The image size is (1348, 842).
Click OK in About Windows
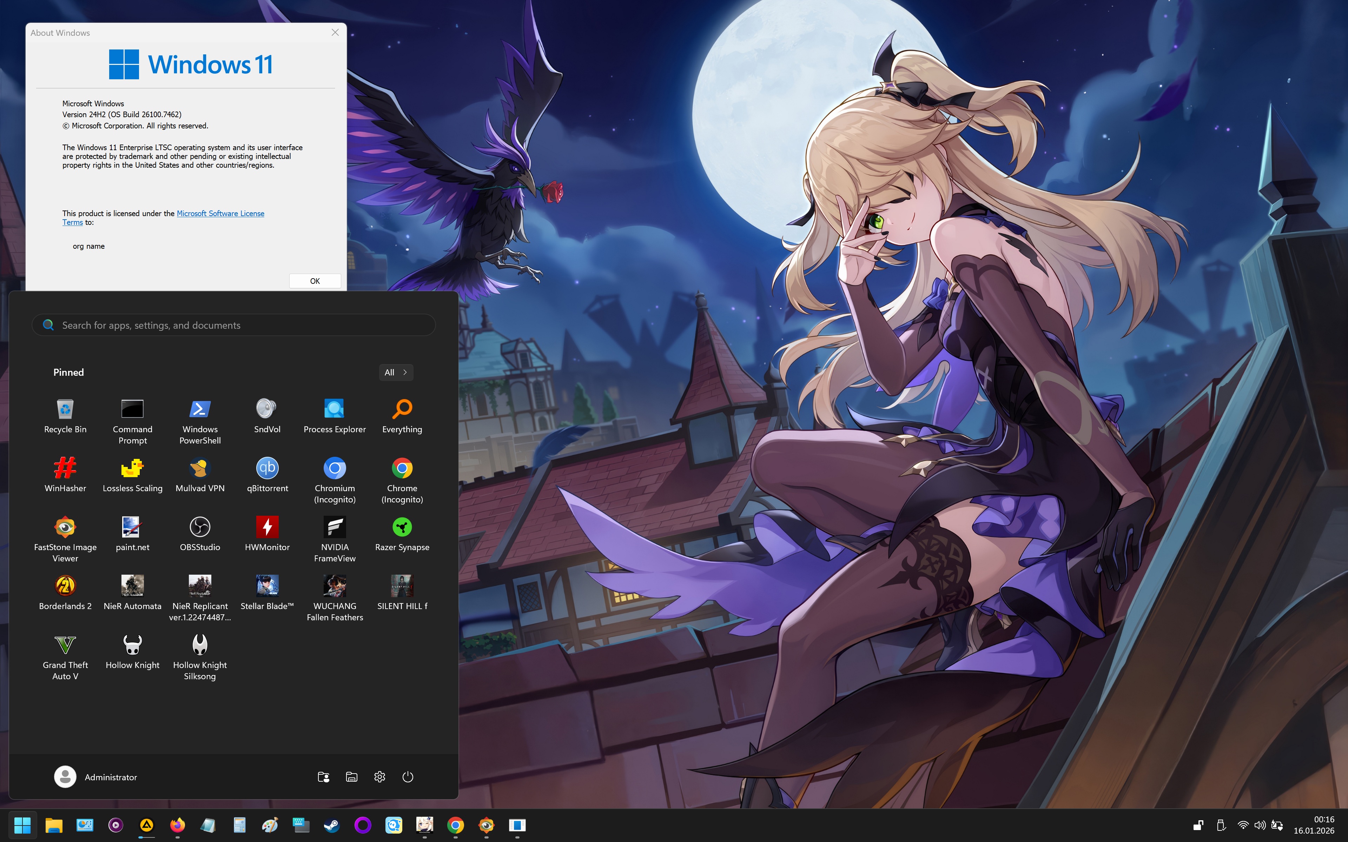coord(315,281)
